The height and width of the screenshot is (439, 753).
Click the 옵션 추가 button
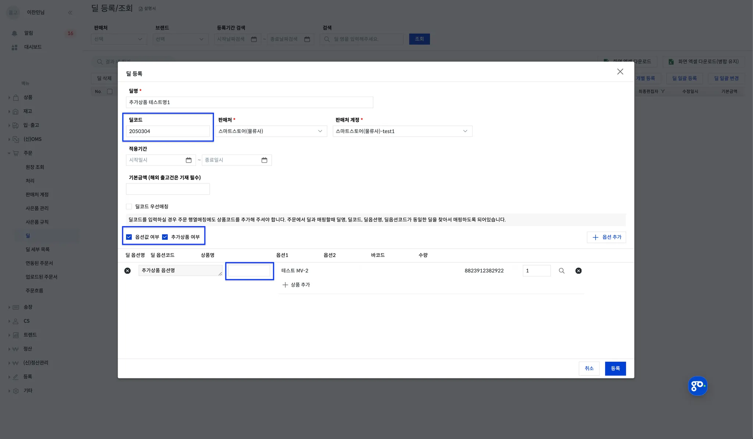click(x=606, y=237)
